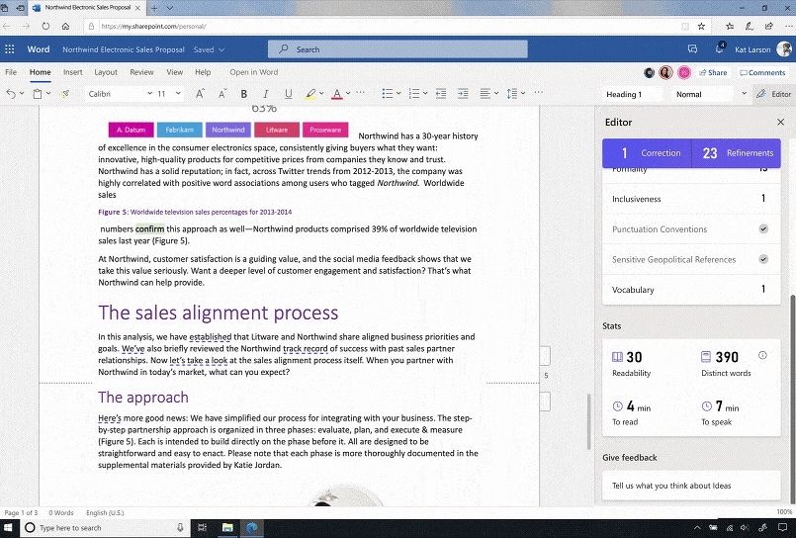Close the Editor pane
This screenshot has width=796, height=538.
tap(780, 123)
